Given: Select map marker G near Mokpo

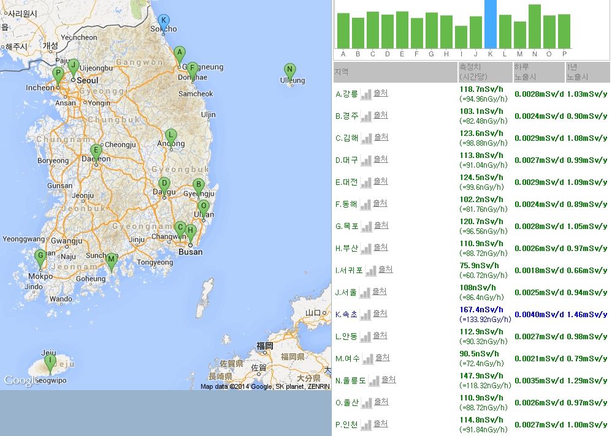Looking at the screenshot, I should tap(40, 257).
